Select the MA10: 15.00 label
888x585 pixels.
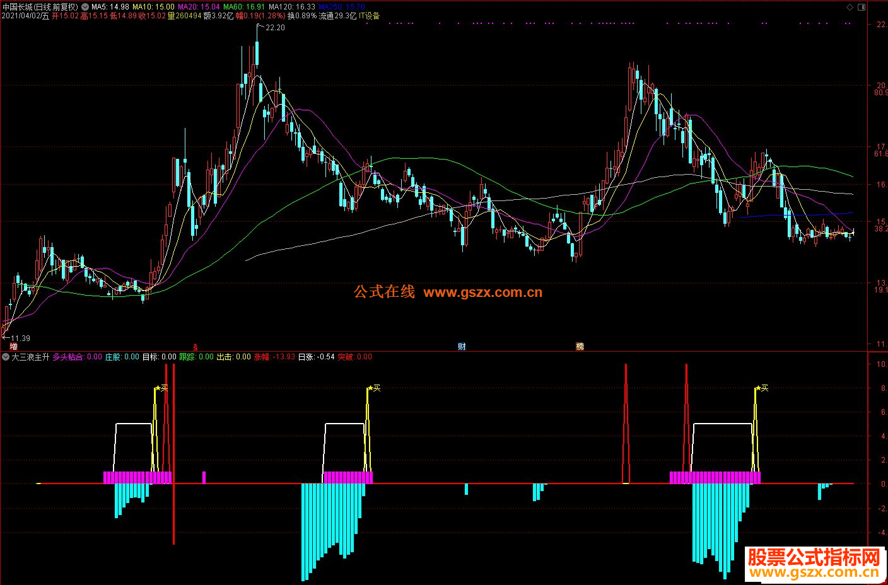pos(153,7)
